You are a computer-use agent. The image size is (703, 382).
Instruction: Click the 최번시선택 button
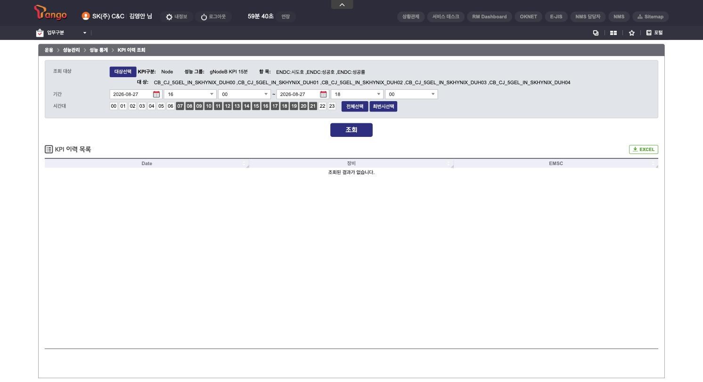[x=383, y=106]
